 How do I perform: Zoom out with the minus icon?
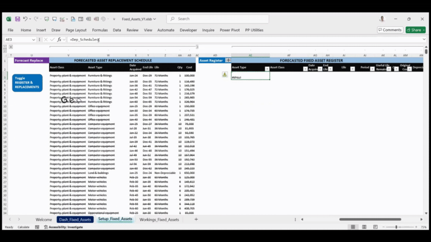[384, 227]
